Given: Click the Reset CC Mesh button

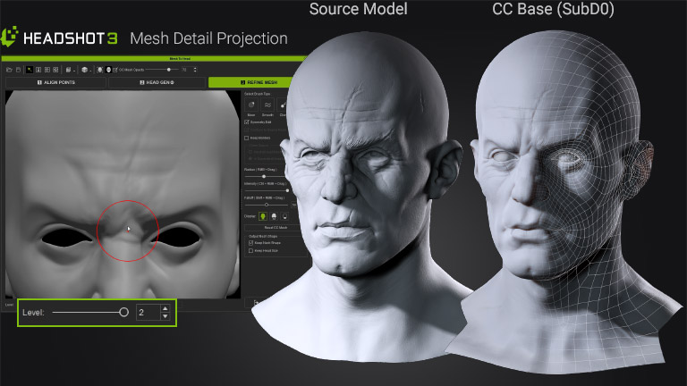Looking at the screenshot, I should 276,228.
